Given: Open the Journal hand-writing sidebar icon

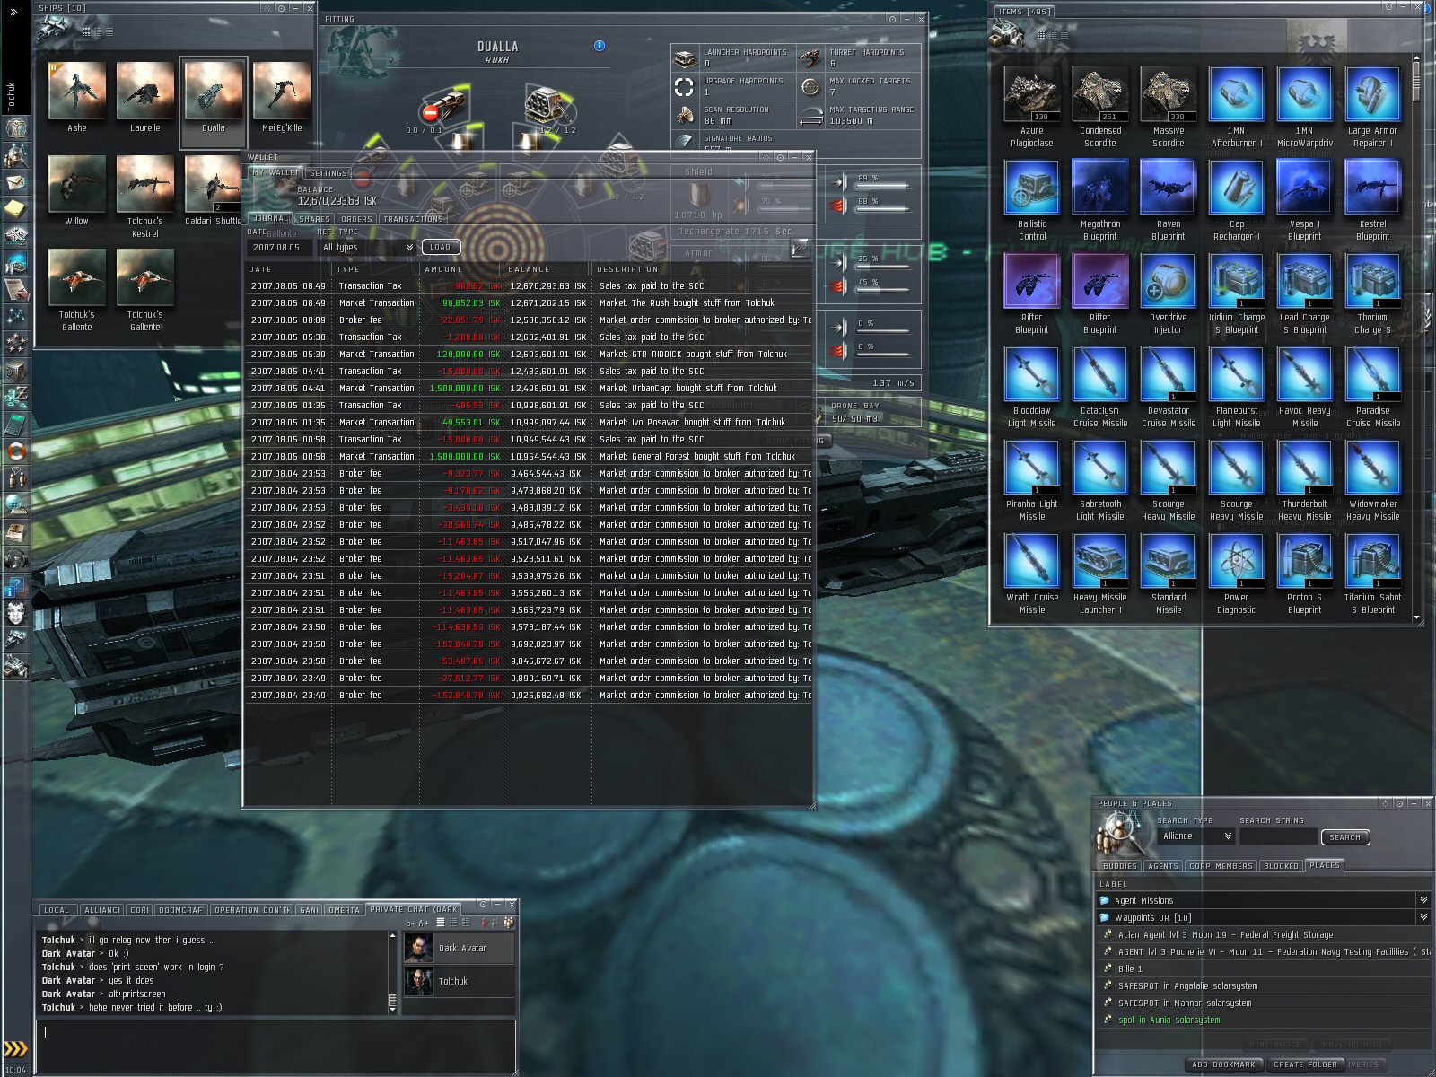Looking at the screenshot, I should [x=15, y=290].
